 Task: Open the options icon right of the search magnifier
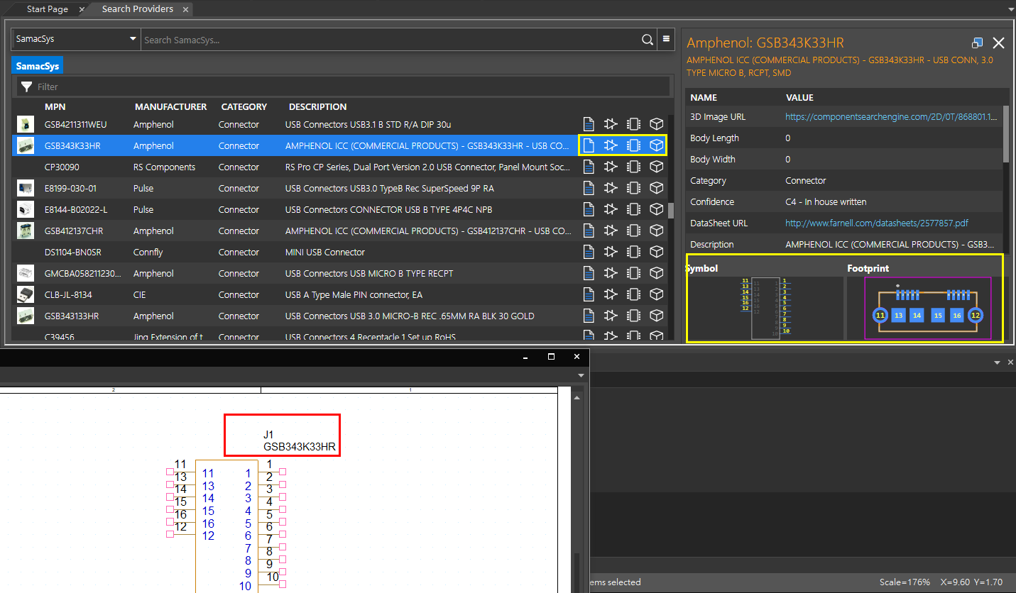click(665, 40)
